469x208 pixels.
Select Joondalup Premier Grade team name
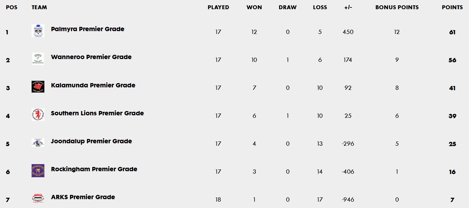pyautogui.click(x=92, y=141)
